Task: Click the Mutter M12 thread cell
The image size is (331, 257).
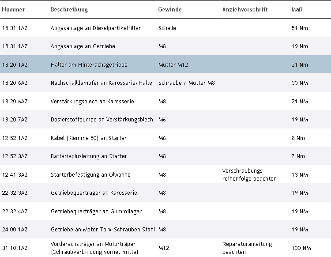Action: coord(173,65)
